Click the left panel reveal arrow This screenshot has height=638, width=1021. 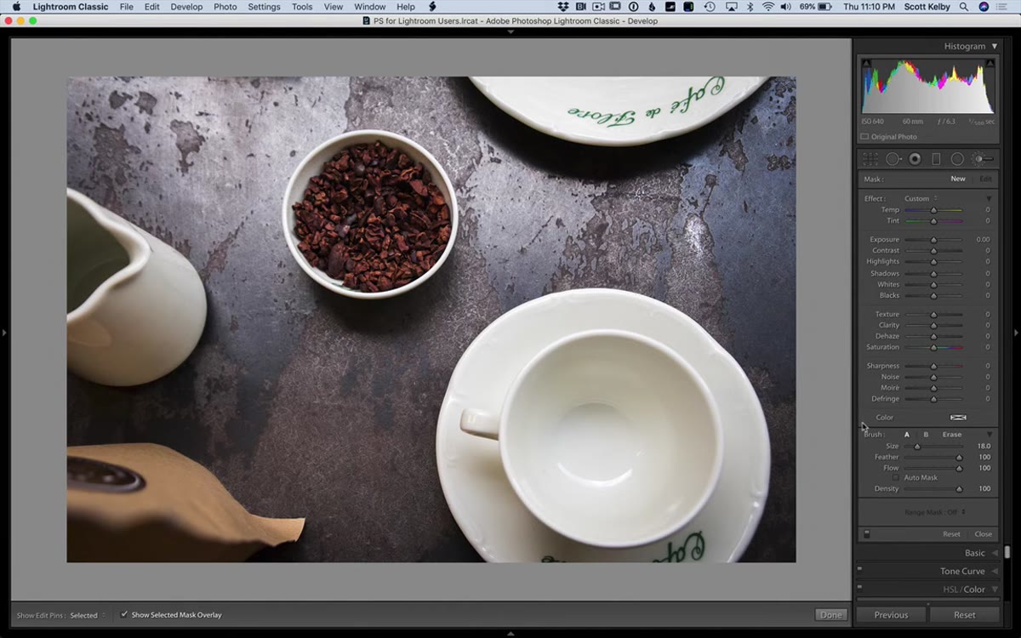coord(4,332)
